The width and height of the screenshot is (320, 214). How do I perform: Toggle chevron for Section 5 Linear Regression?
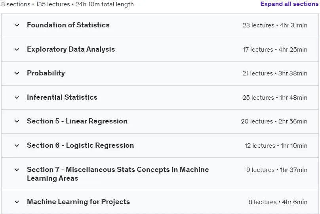pos(17,121)
